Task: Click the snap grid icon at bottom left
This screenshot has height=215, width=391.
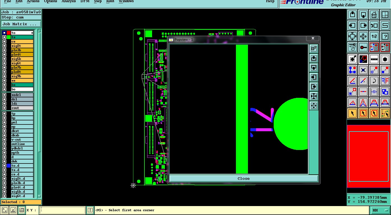Action: (x=22, y=210)
